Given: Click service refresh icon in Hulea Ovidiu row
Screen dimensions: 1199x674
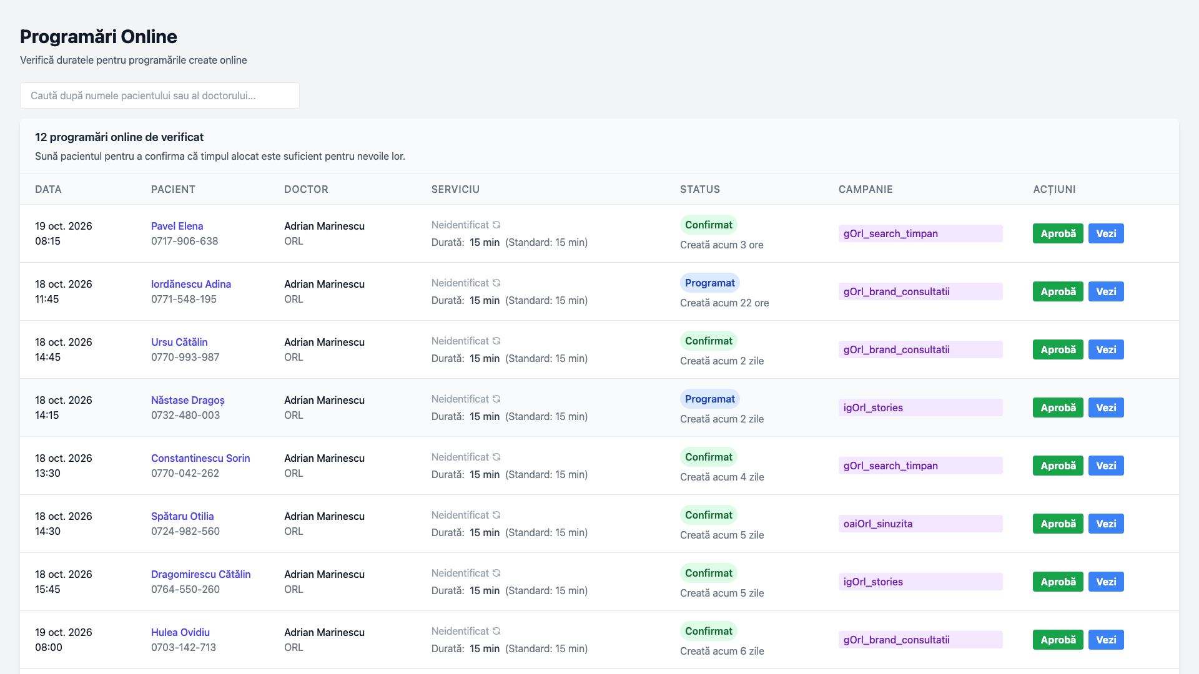Looking at the screenshot, I should click(x=496, y=631).
